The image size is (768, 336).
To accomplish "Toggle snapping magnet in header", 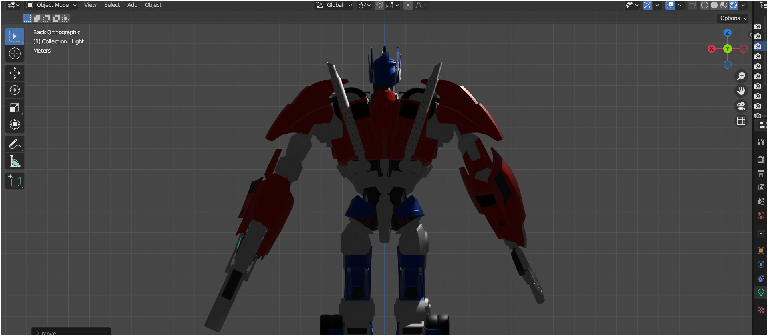I will pos(379,5).
